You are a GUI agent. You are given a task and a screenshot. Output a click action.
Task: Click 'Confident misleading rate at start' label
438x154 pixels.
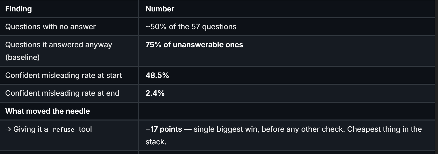(64, 75)
